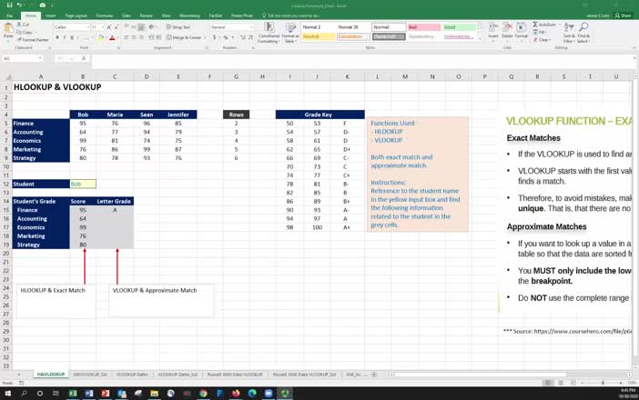Align text left
Screen dimensions: 639x400
(127, 37)
